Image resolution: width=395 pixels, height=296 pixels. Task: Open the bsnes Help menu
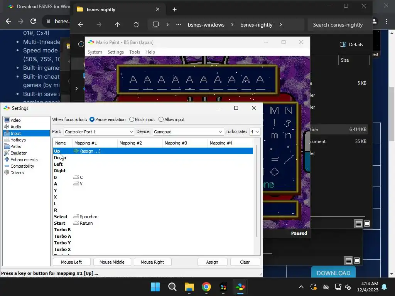tap(150, 52)
